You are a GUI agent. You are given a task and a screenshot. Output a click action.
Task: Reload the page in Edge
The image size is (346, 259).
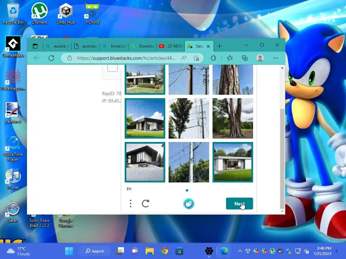[51, 58]
